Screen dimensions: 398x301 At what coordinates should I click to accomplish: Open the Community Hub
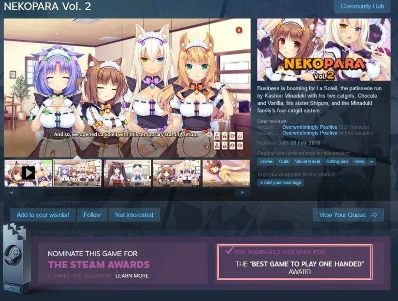pyautogui.click(x=362, y=6)
